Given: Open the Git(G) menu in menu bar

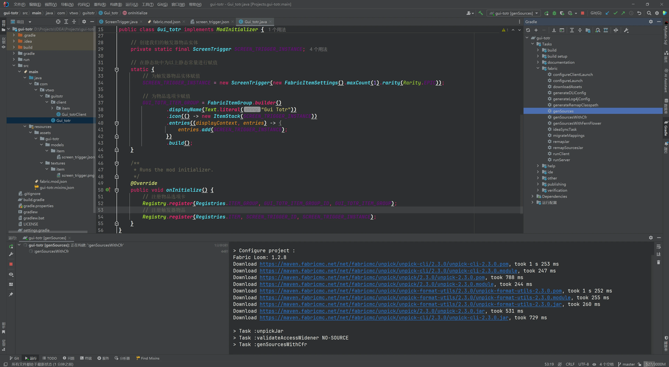Looking at the screenshot, I should [162, 4].
